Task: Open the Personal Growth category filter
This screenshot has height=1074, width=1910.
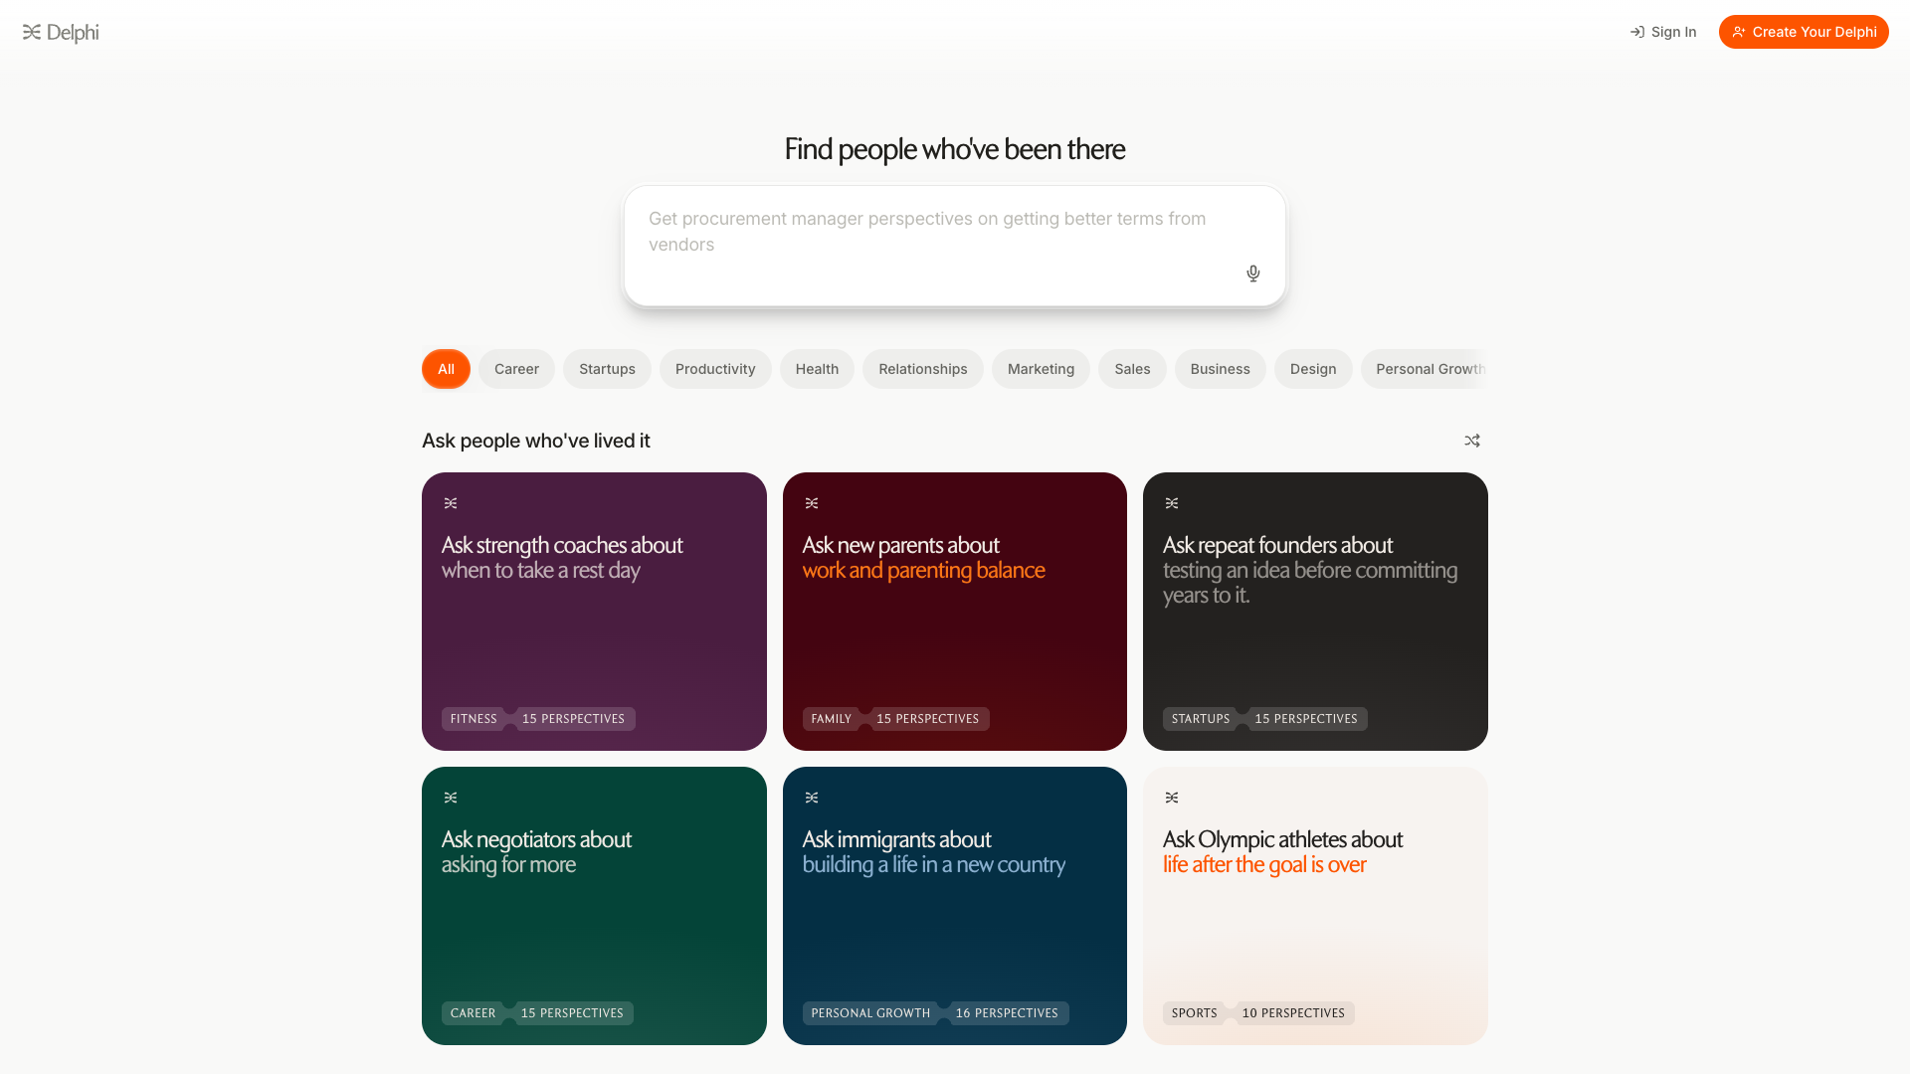Action: [x=1425, y=369]
